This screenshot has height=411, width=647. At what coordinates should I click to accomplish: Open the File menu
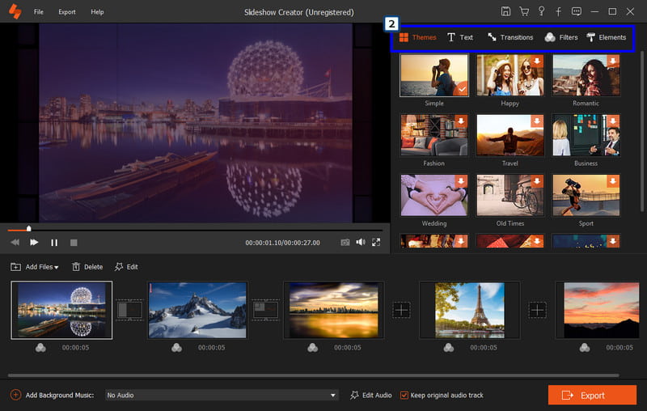[x=39, y=12]
